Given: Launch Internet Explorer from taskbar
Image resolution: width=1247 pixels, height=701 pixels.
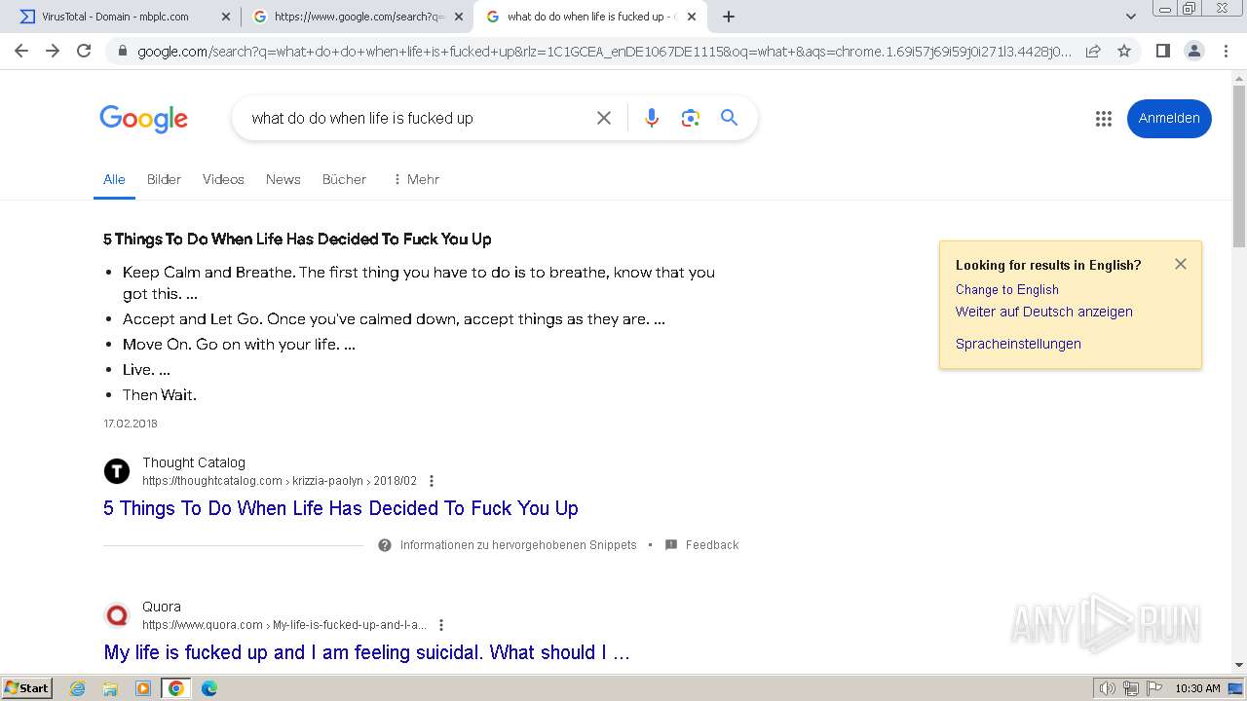Looking at the screenshot, I should point(78,688).
